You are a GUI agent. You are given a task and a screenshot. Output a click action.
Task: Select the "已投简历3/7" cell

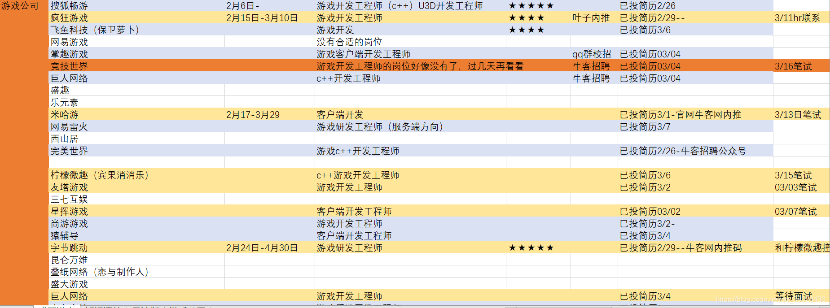coord(695,126)
